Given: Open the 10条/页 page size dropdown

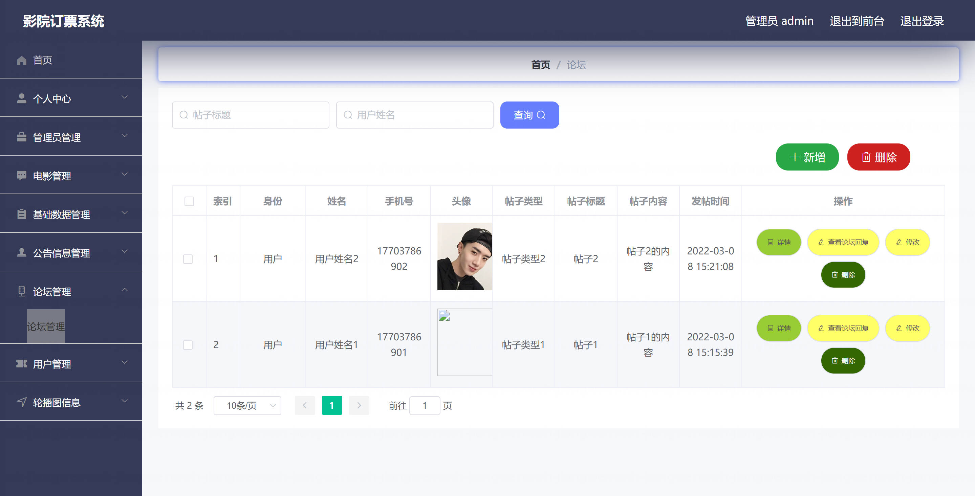Looking at the screenshot, I should (x=247, y=406).
